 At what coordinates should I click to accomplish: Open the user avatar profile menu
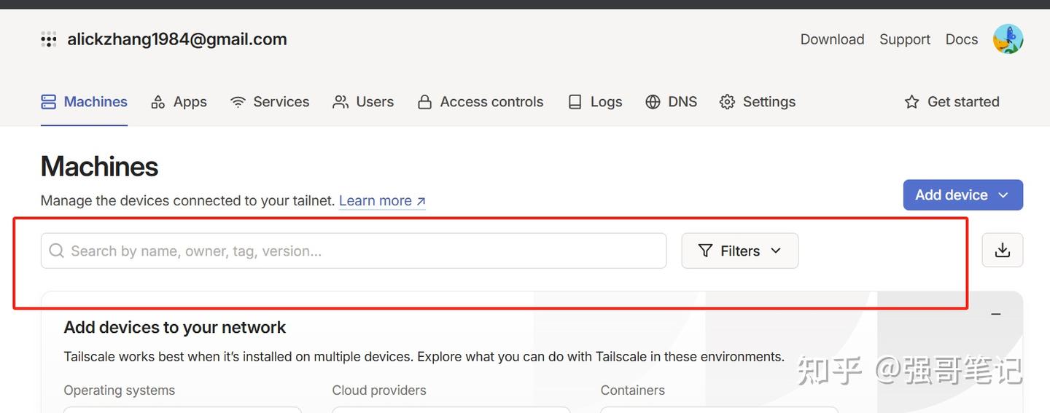click(1008, 39)
